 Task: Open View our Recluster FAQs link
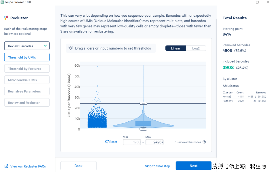tap(28, 166)
